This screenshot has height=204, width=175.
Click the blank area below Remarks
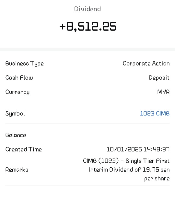point(87,195)
